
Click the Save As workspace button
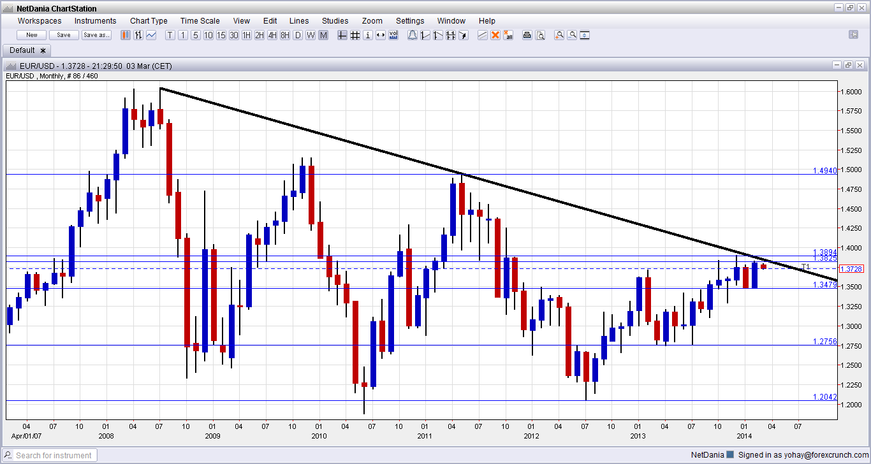tap(96, 34)
